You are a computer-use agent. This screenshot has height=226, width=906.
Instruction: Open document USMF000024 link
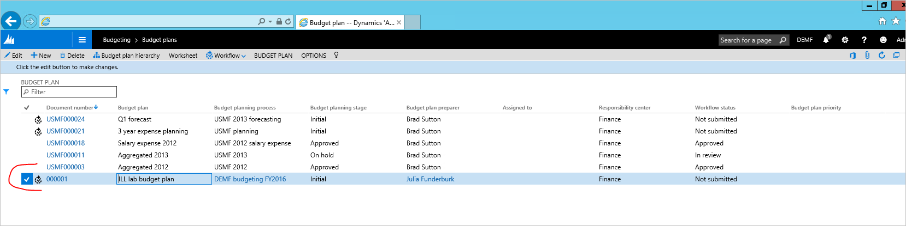pyautogui.click(x=66, y=119)
